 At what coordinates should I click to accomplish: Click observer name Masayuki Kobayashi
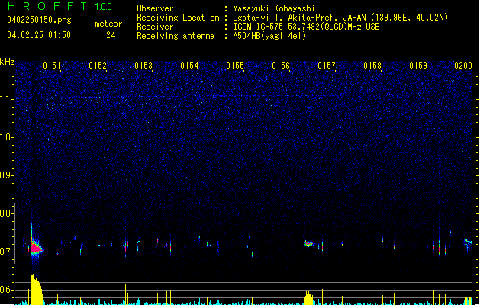pos(274,8)
